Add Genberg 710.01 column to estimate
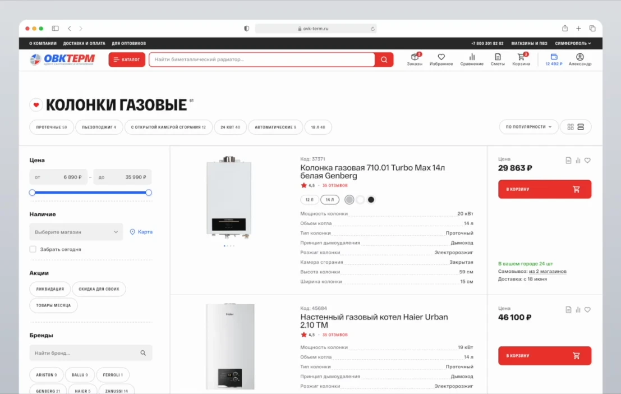Screen dimensions: 621x394 pos(568,160)
